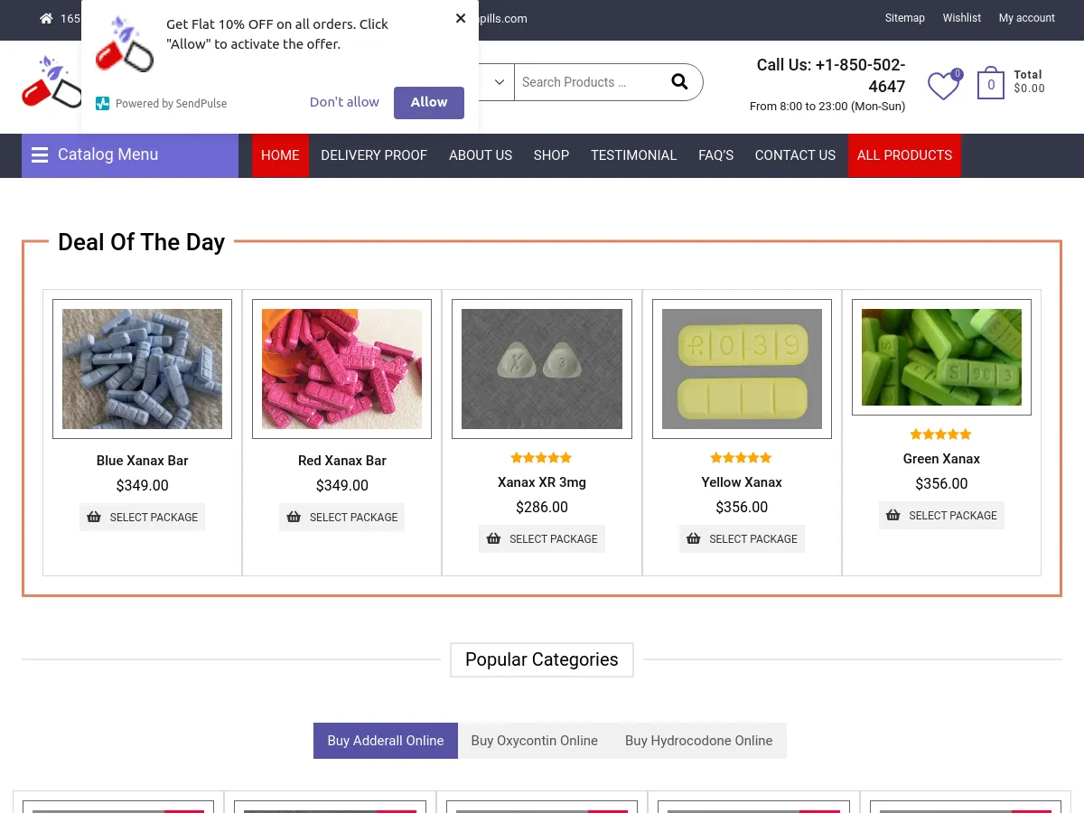Select package for Blue Xanax Bar

[x=142, y=518]
